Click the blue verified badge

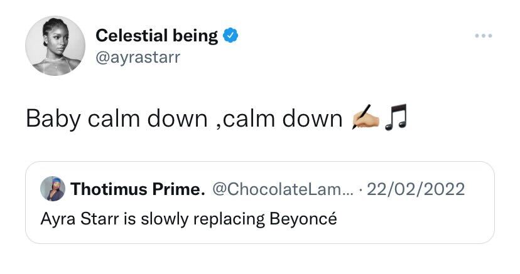230,36
